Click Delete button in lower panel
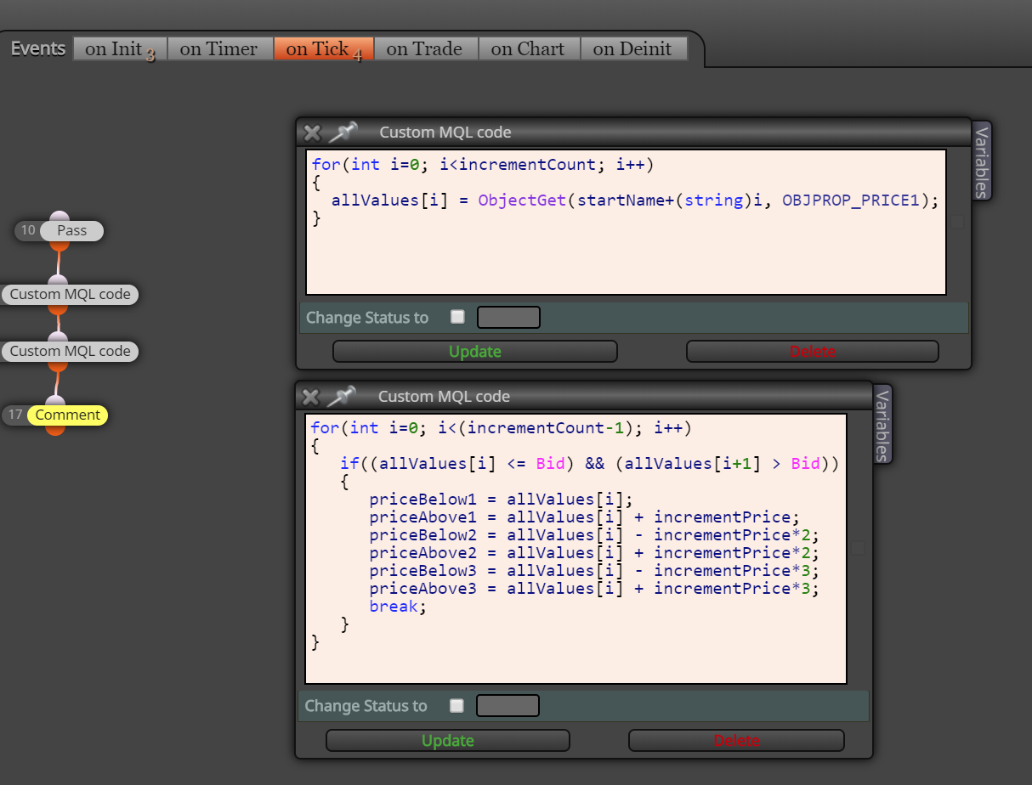This screenshot has width=1032, height=785. 736,741
